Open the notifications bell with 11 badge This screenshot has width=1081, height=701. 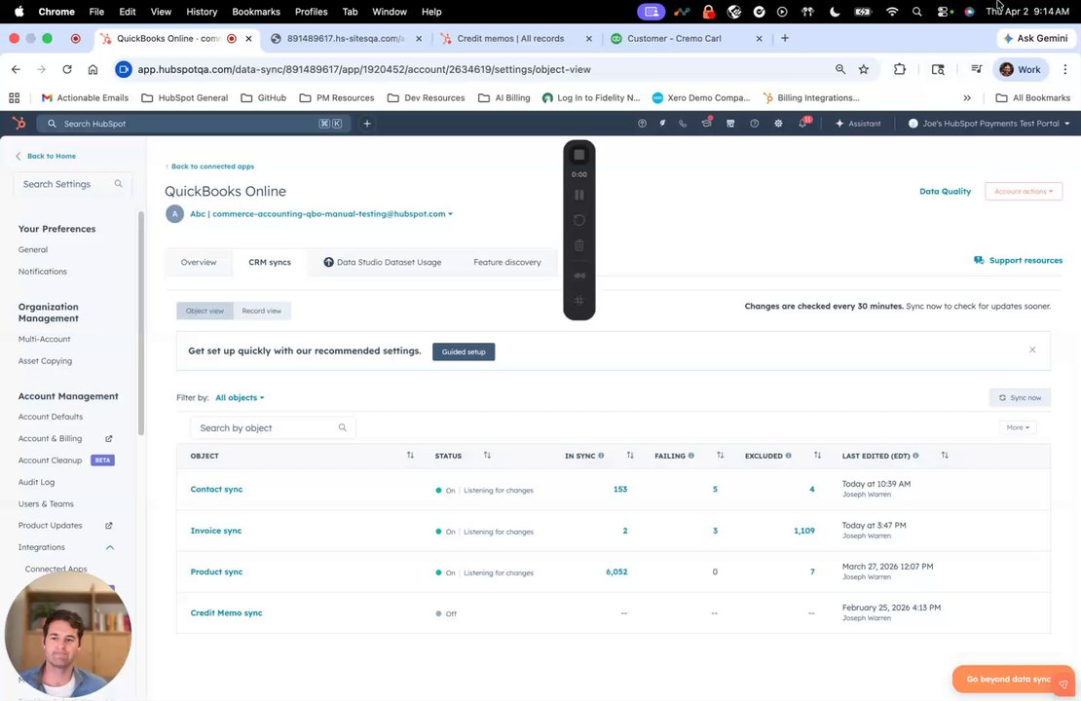(803, 123)
